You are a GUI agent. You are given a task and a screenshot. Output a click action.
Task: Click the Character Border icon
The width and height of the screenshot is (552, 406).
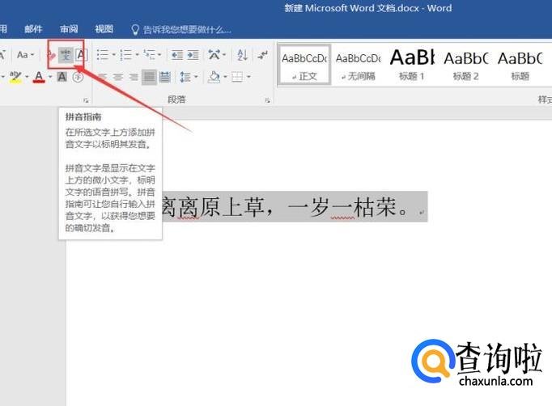(x=81, y=55)
